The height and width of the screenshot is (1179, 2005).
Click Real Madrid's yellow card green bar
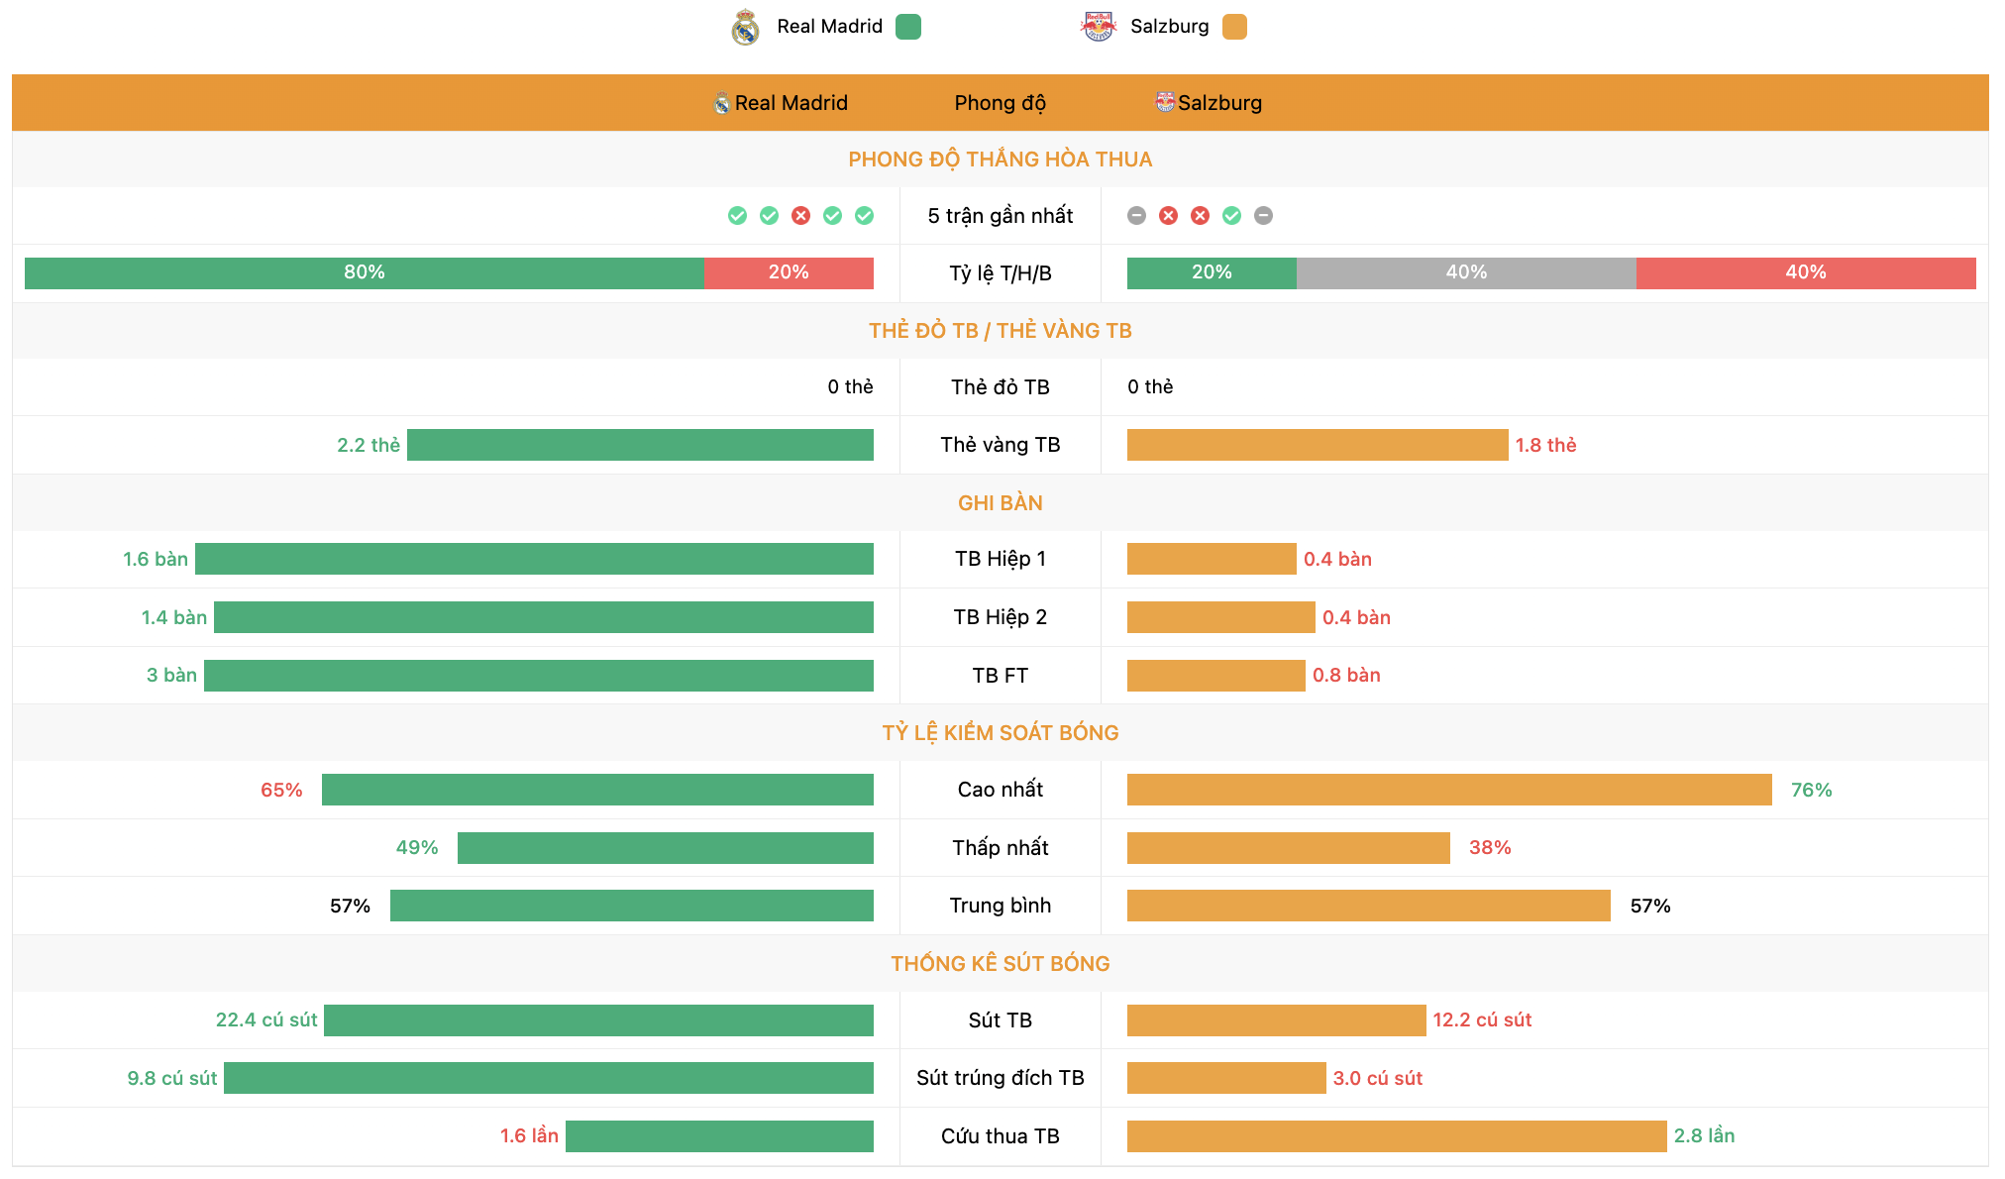(x=640, y=445)
